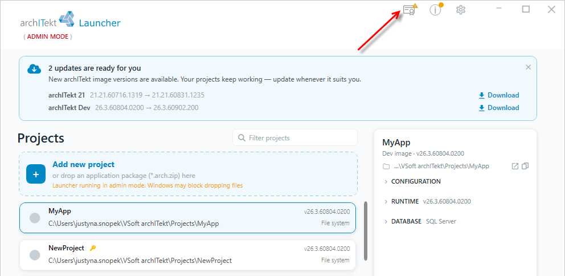
Task: Click version 21.21.60716.1319 → 21.21.60831.1235 text
Action: point(147,95)
